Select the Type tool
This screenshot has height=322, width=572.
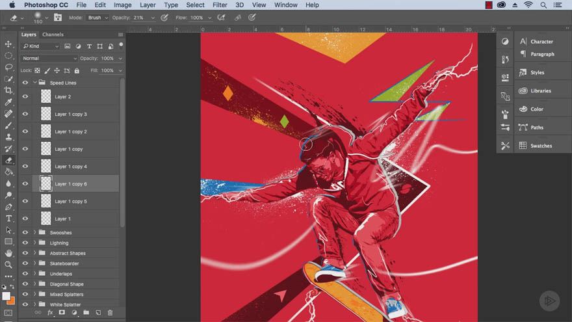click(x=8, y=219)
